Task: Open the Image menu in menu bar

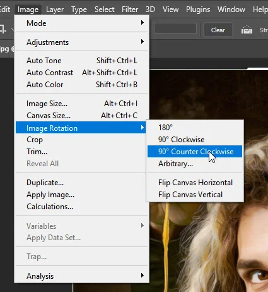Action: coord(28,9)
